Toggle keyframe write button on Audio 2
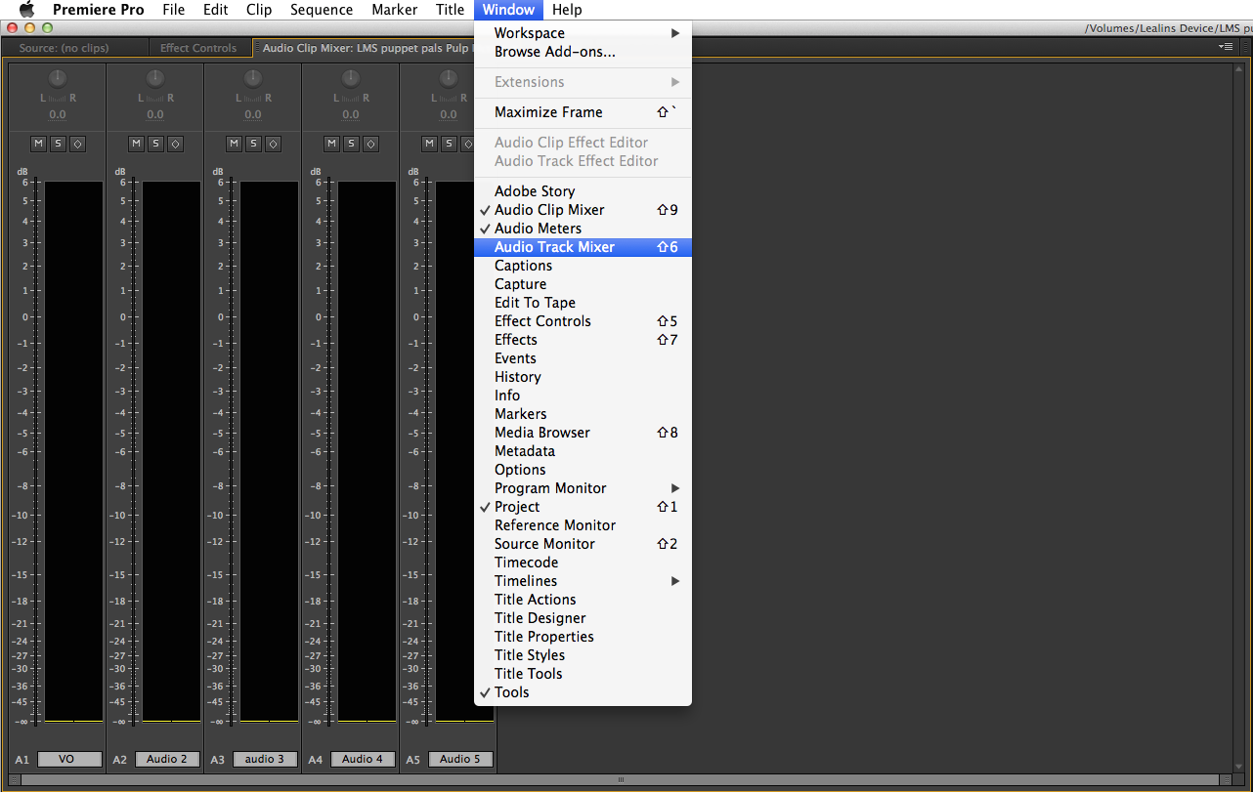Screen dimensions: 1253x792 click(175, 144)
